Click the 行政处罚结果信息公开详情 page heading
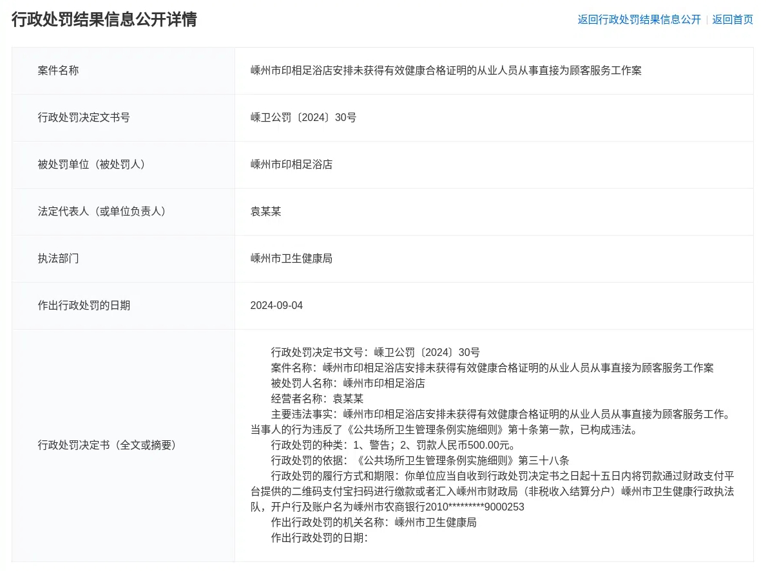The width and height of the screenshot is (768, 571). (x=104, y=19)
